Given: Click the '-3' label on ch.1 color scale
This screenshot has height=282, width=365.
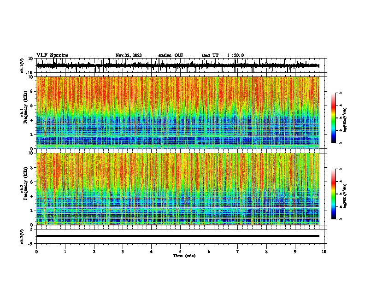Looking at the screenshot, I should click(x=340, y=93).
